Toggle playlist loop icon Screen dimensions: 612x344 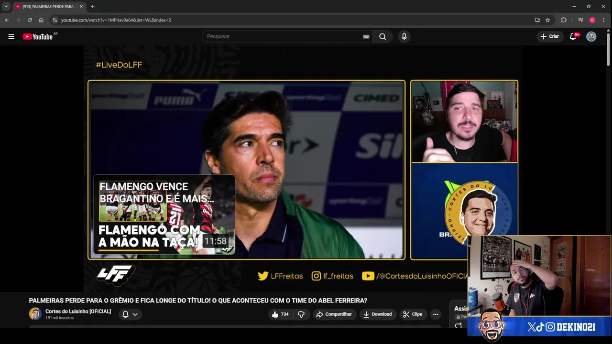click(458, 326)
